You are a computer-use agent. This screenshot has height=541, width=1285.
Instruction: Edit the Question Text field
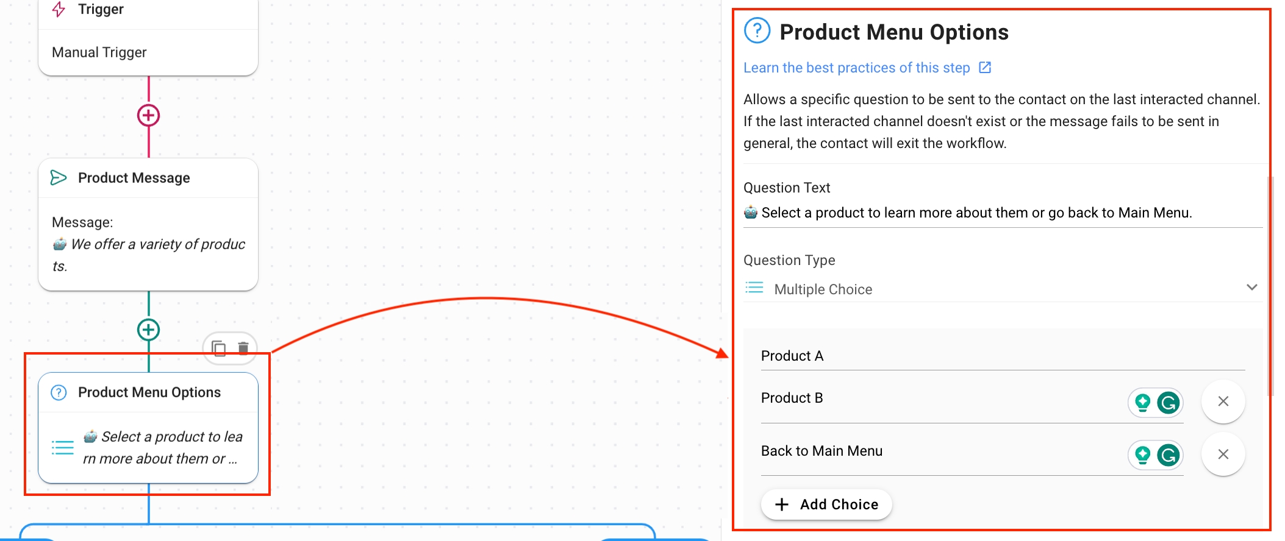[1000, 213]
